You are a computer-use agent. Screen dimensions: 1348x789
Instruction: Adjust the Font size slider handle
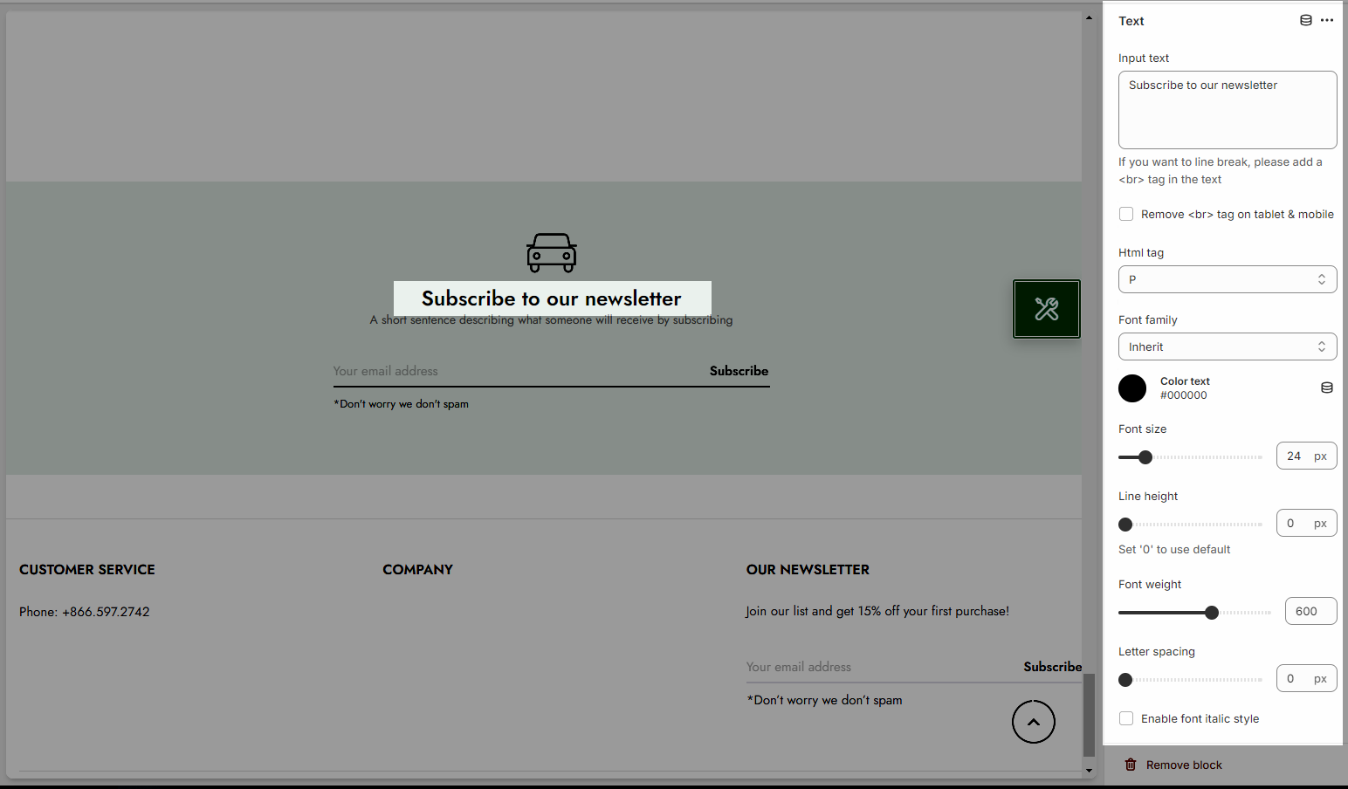point(1145,457)
